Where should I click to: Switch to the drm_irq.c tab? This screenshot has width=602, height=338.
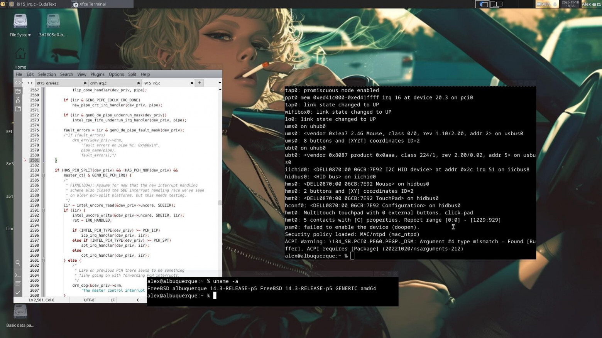pos(115,83)
